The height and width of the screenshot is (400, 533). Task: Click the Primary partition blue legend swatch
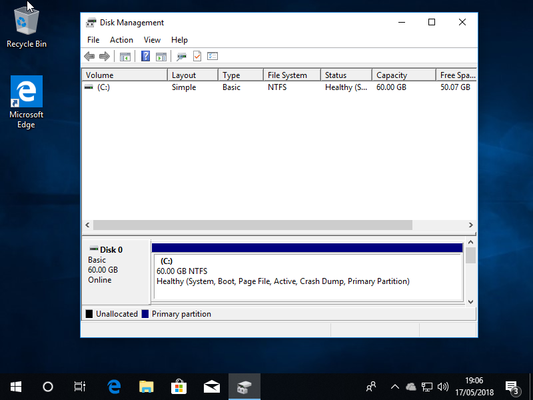tap(145, 313)
